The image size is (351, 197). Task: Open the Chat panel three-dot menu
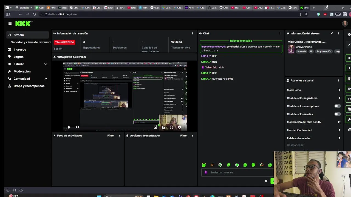tap(280, 33)
